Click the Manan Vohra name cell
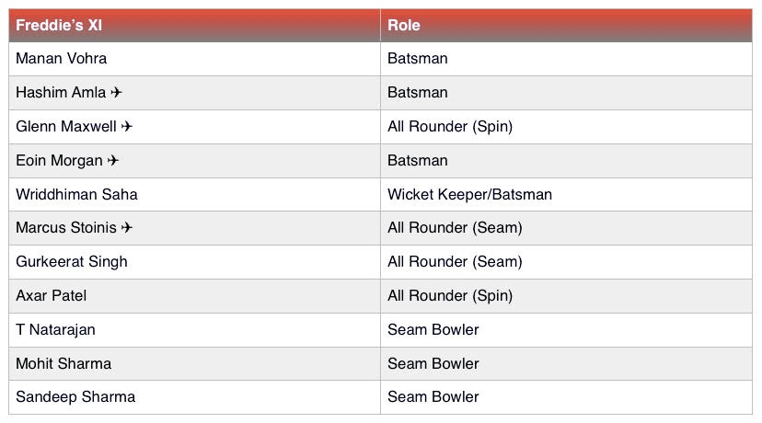Viewport: 762px width, 423px height. 194,59
